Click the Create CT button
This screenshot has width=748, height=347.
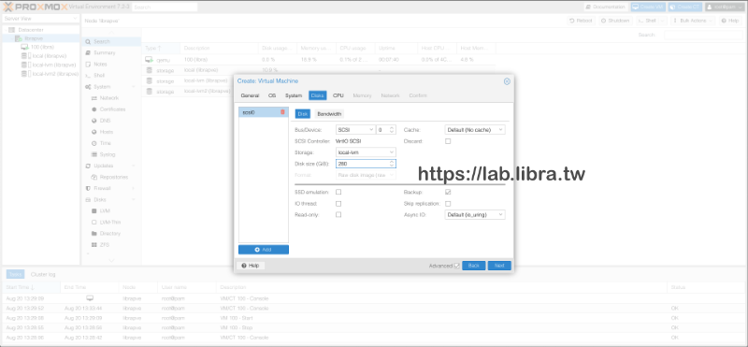click(685, 7)
